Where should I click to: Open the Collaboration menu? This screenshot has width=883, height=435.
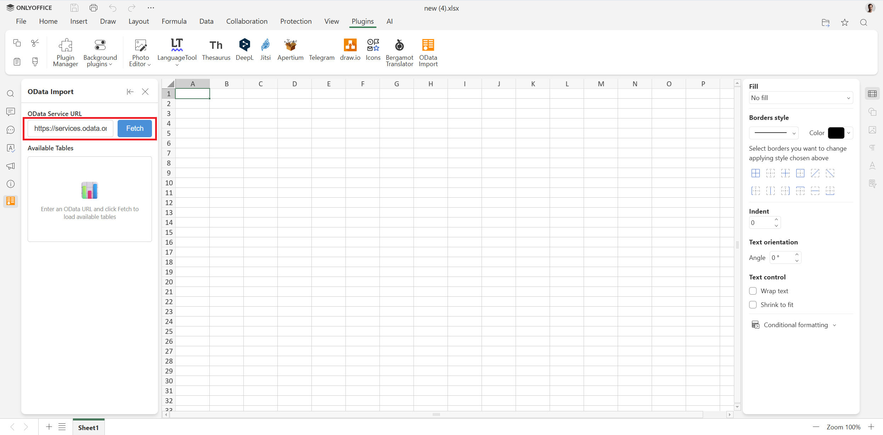(x=247, y=21)
